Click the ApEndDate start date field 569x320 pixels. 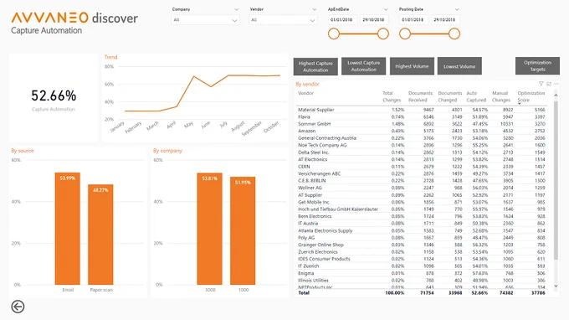pos(342,19)
